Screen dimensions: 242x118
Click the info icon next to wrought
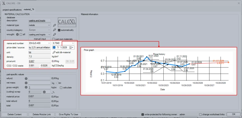click(x=18, y=35)
